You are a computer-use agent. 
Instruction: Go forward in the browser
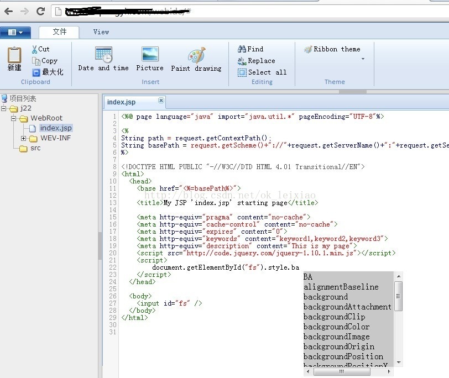[x=25, y=12]
